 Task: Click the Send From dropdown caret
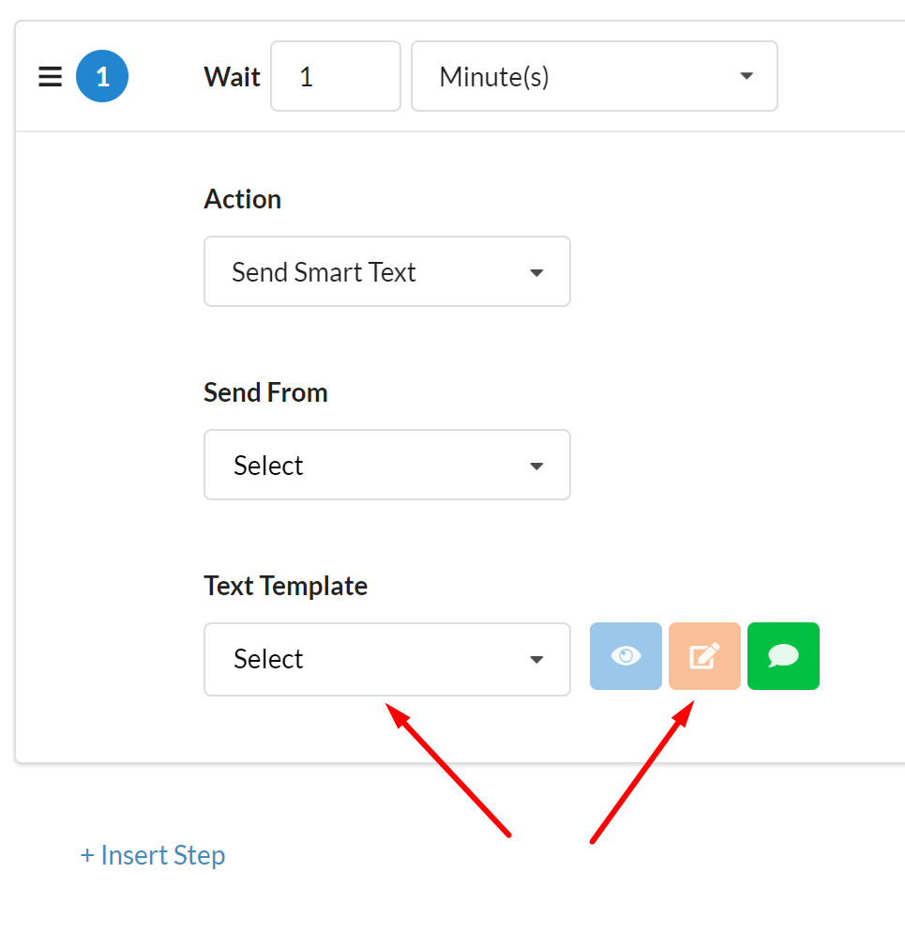pos(536,467)
